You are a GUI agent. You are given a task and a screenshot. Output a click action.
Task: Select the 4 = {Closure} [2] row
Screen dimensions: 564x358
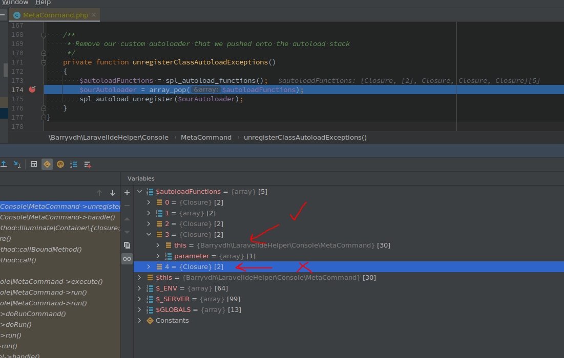[348, 267]
